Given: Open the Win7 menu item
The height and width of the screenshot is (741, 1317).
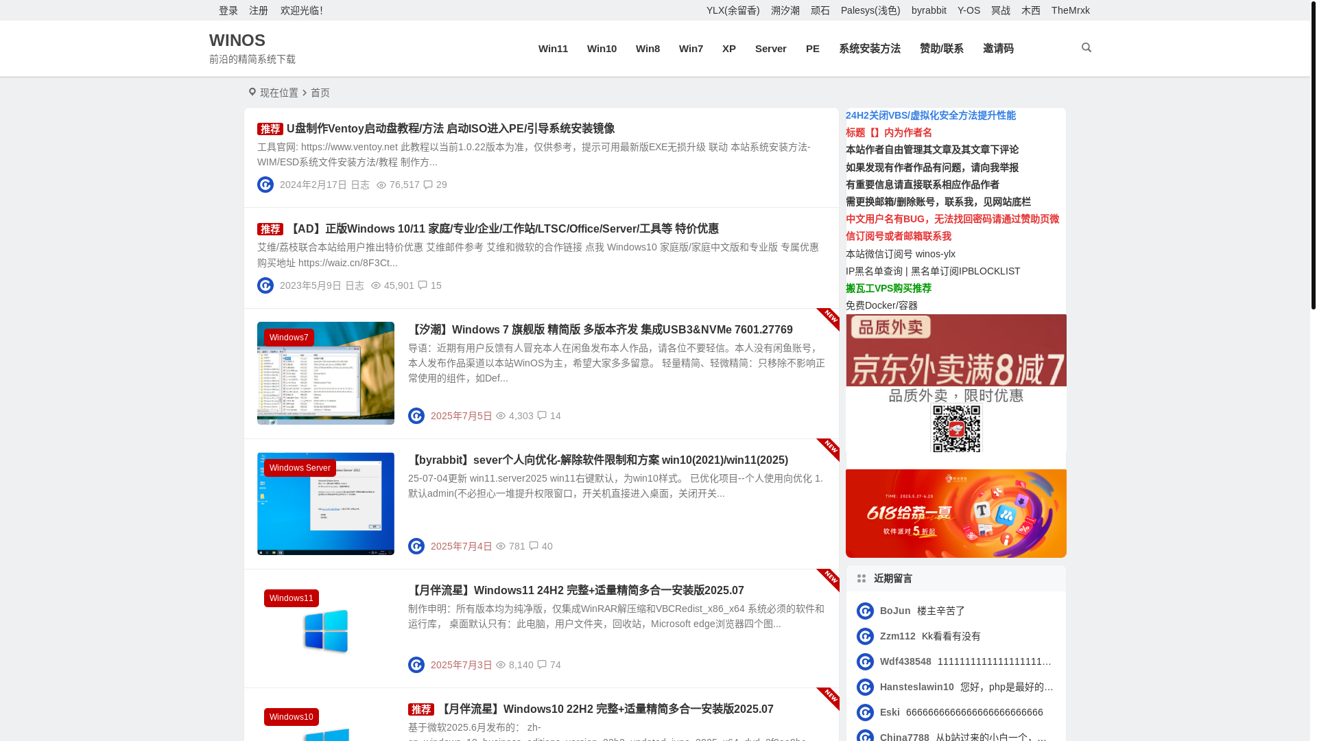Looking at the screenshot, I should (x=691, y=48).
